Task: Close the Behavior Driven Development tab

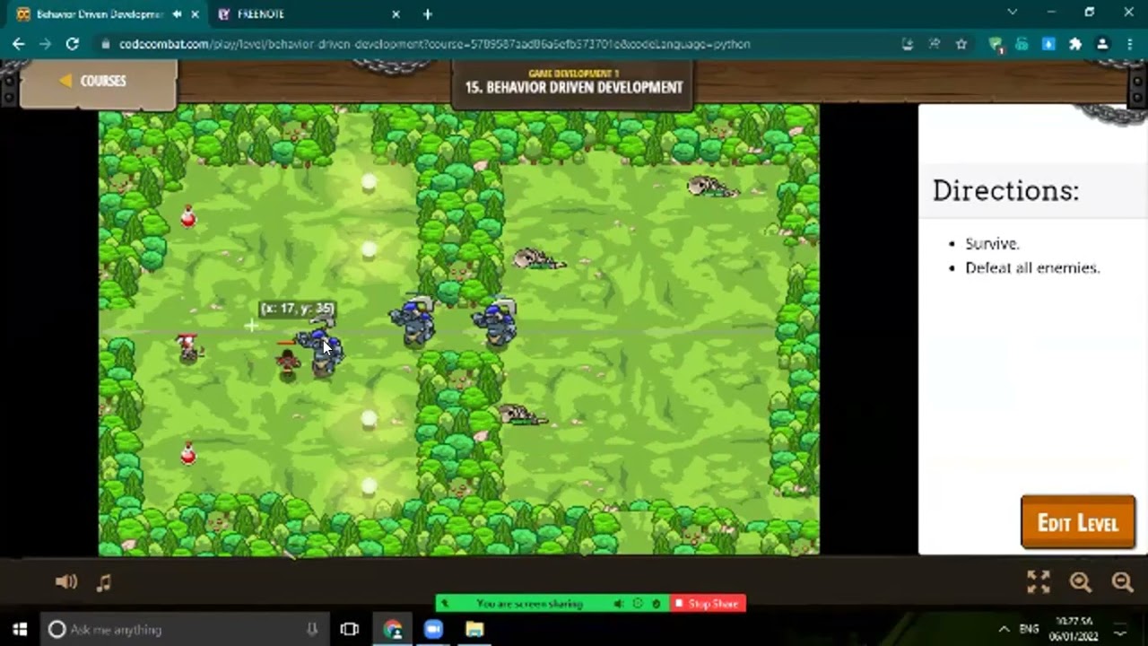Action: (x=195, y=13)
